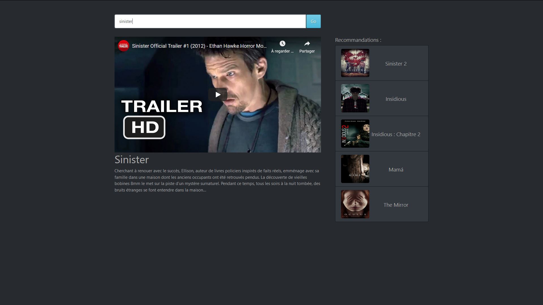Viewport: 543px width, 305px height.
Task: Open the Insidious Chapitre 2 poster
Action: (355, 134)
